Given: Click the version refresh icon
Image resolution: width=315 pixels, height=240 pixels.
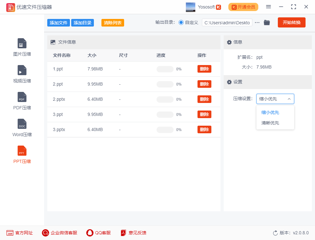Looking at the screenshot, I should click(275, 233).
